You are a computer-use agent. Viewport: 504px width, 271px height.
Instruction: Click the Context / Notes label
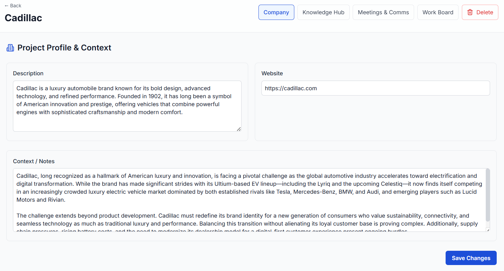(x=34, y=161)
